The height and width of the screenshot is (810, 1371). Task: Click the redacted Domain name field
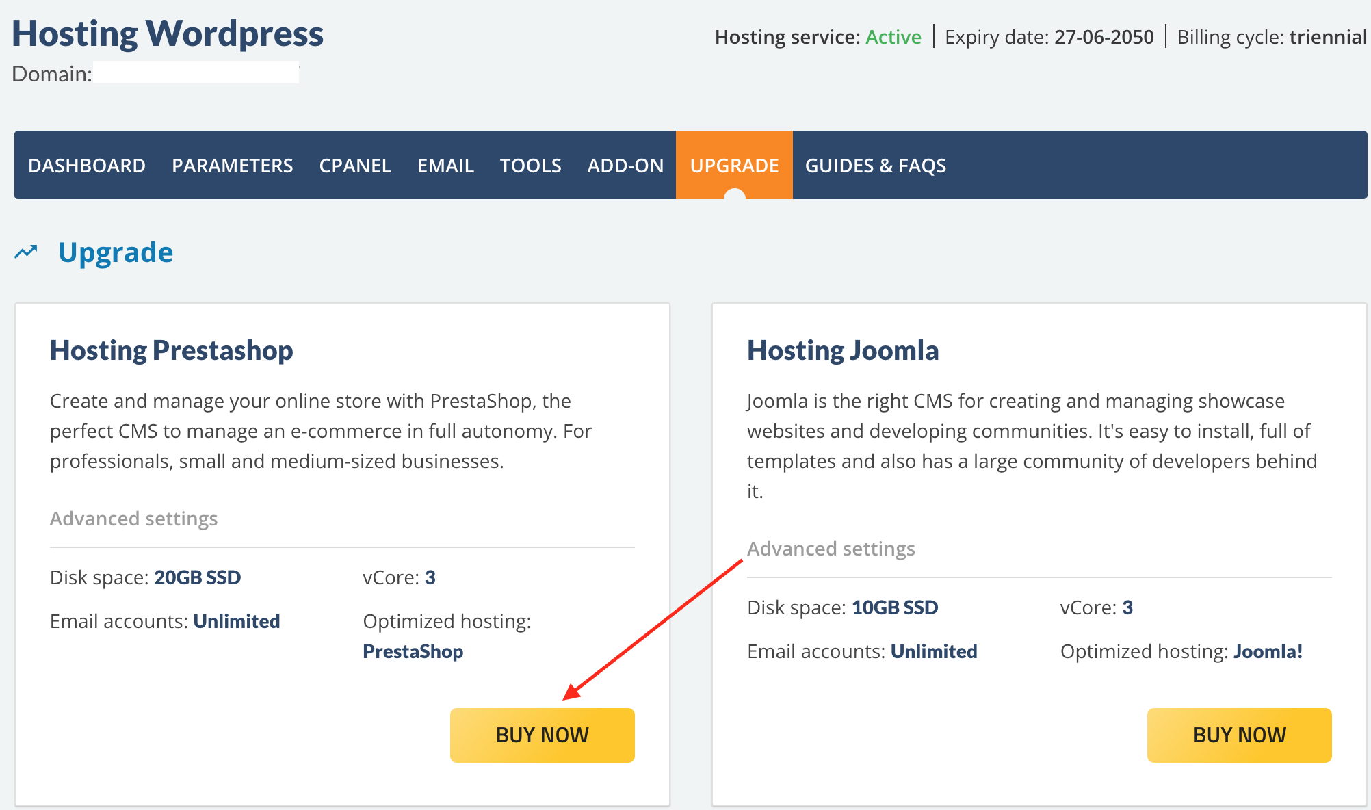[x=196, y=73]
